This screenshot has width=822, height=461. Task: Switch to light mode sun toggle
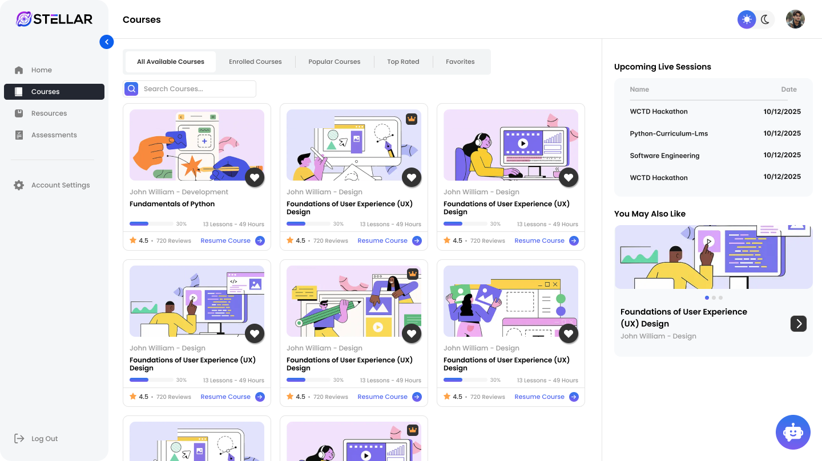coord(746,19)
